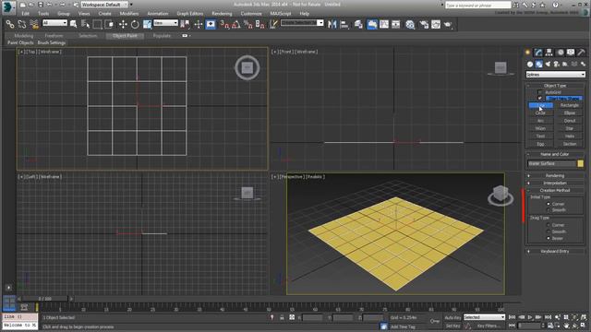591x332 pixels.
Task: Open reference coordinate system View dropdown
Action: tap(165, 23)
